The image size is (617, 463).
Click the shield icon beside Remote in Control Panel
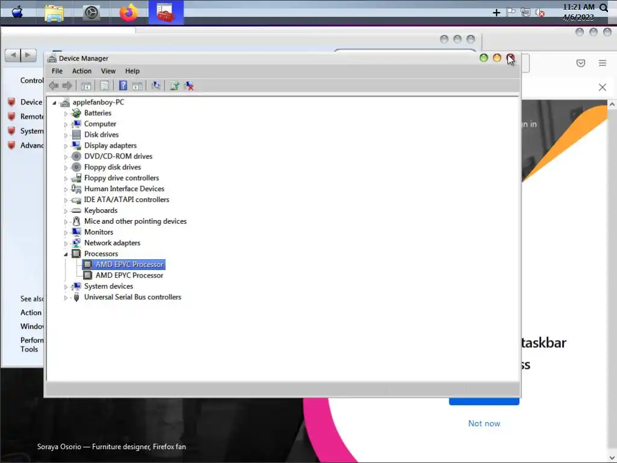point(11,116)
